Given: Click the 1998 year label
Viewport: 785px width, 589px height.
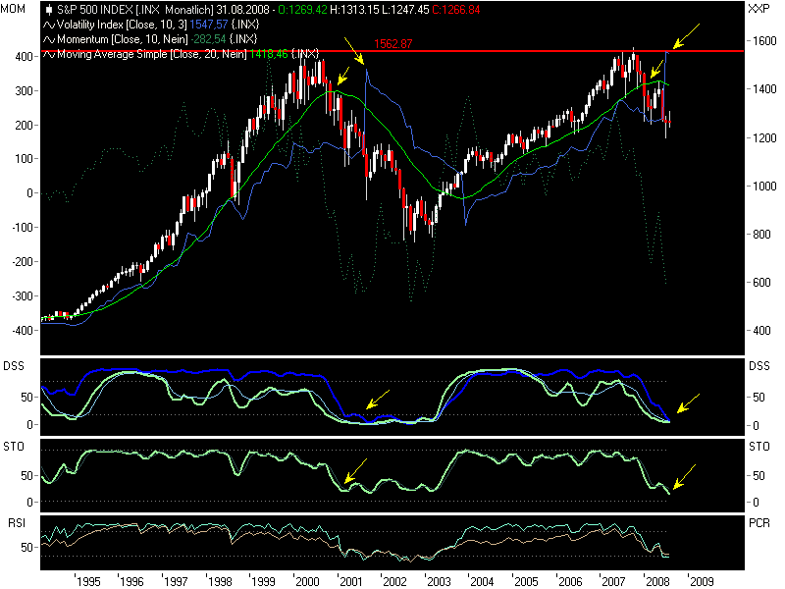Looking at the screenshot, I should [220, 581].
